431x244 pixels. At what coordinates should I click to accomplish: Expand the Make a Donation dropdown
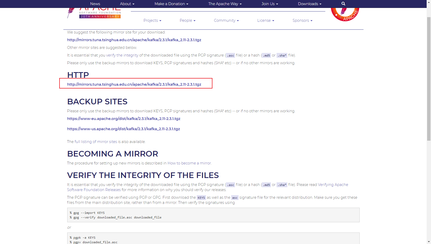pos(171,4)
